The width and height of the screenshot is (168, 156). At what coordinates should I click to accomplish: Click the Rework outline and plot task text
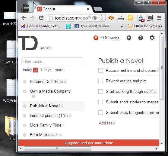[126, 81]
